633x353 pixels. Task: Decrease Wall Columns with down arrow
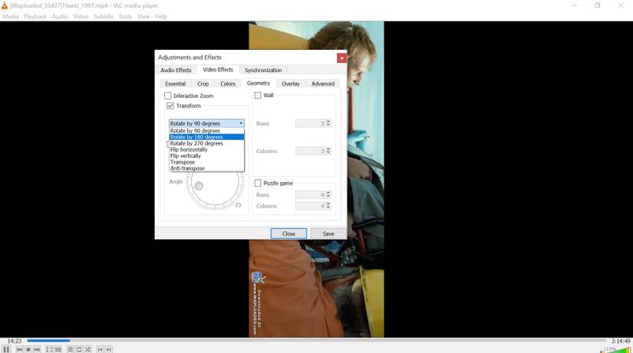(x=328, y=153)
